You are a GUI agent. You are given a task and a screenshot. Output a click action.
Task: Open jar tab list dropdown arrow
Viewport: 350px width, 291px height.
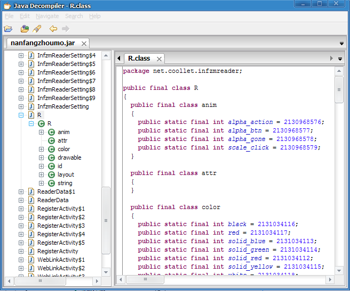341,44
